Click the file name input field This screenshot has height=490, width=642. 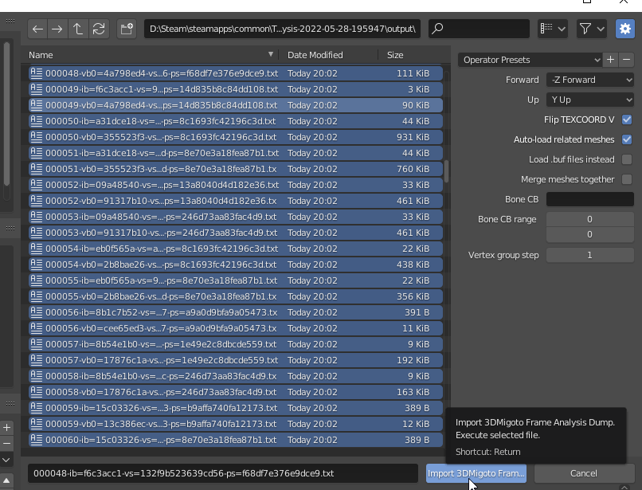[x=223, y=473]
